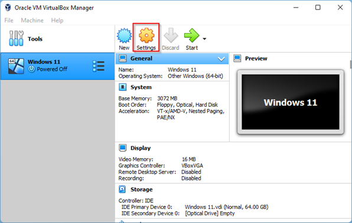Viewport: 352px width, 223px height.
Task: Click the Storage section disk icon
Action: [x=122, y=189]
